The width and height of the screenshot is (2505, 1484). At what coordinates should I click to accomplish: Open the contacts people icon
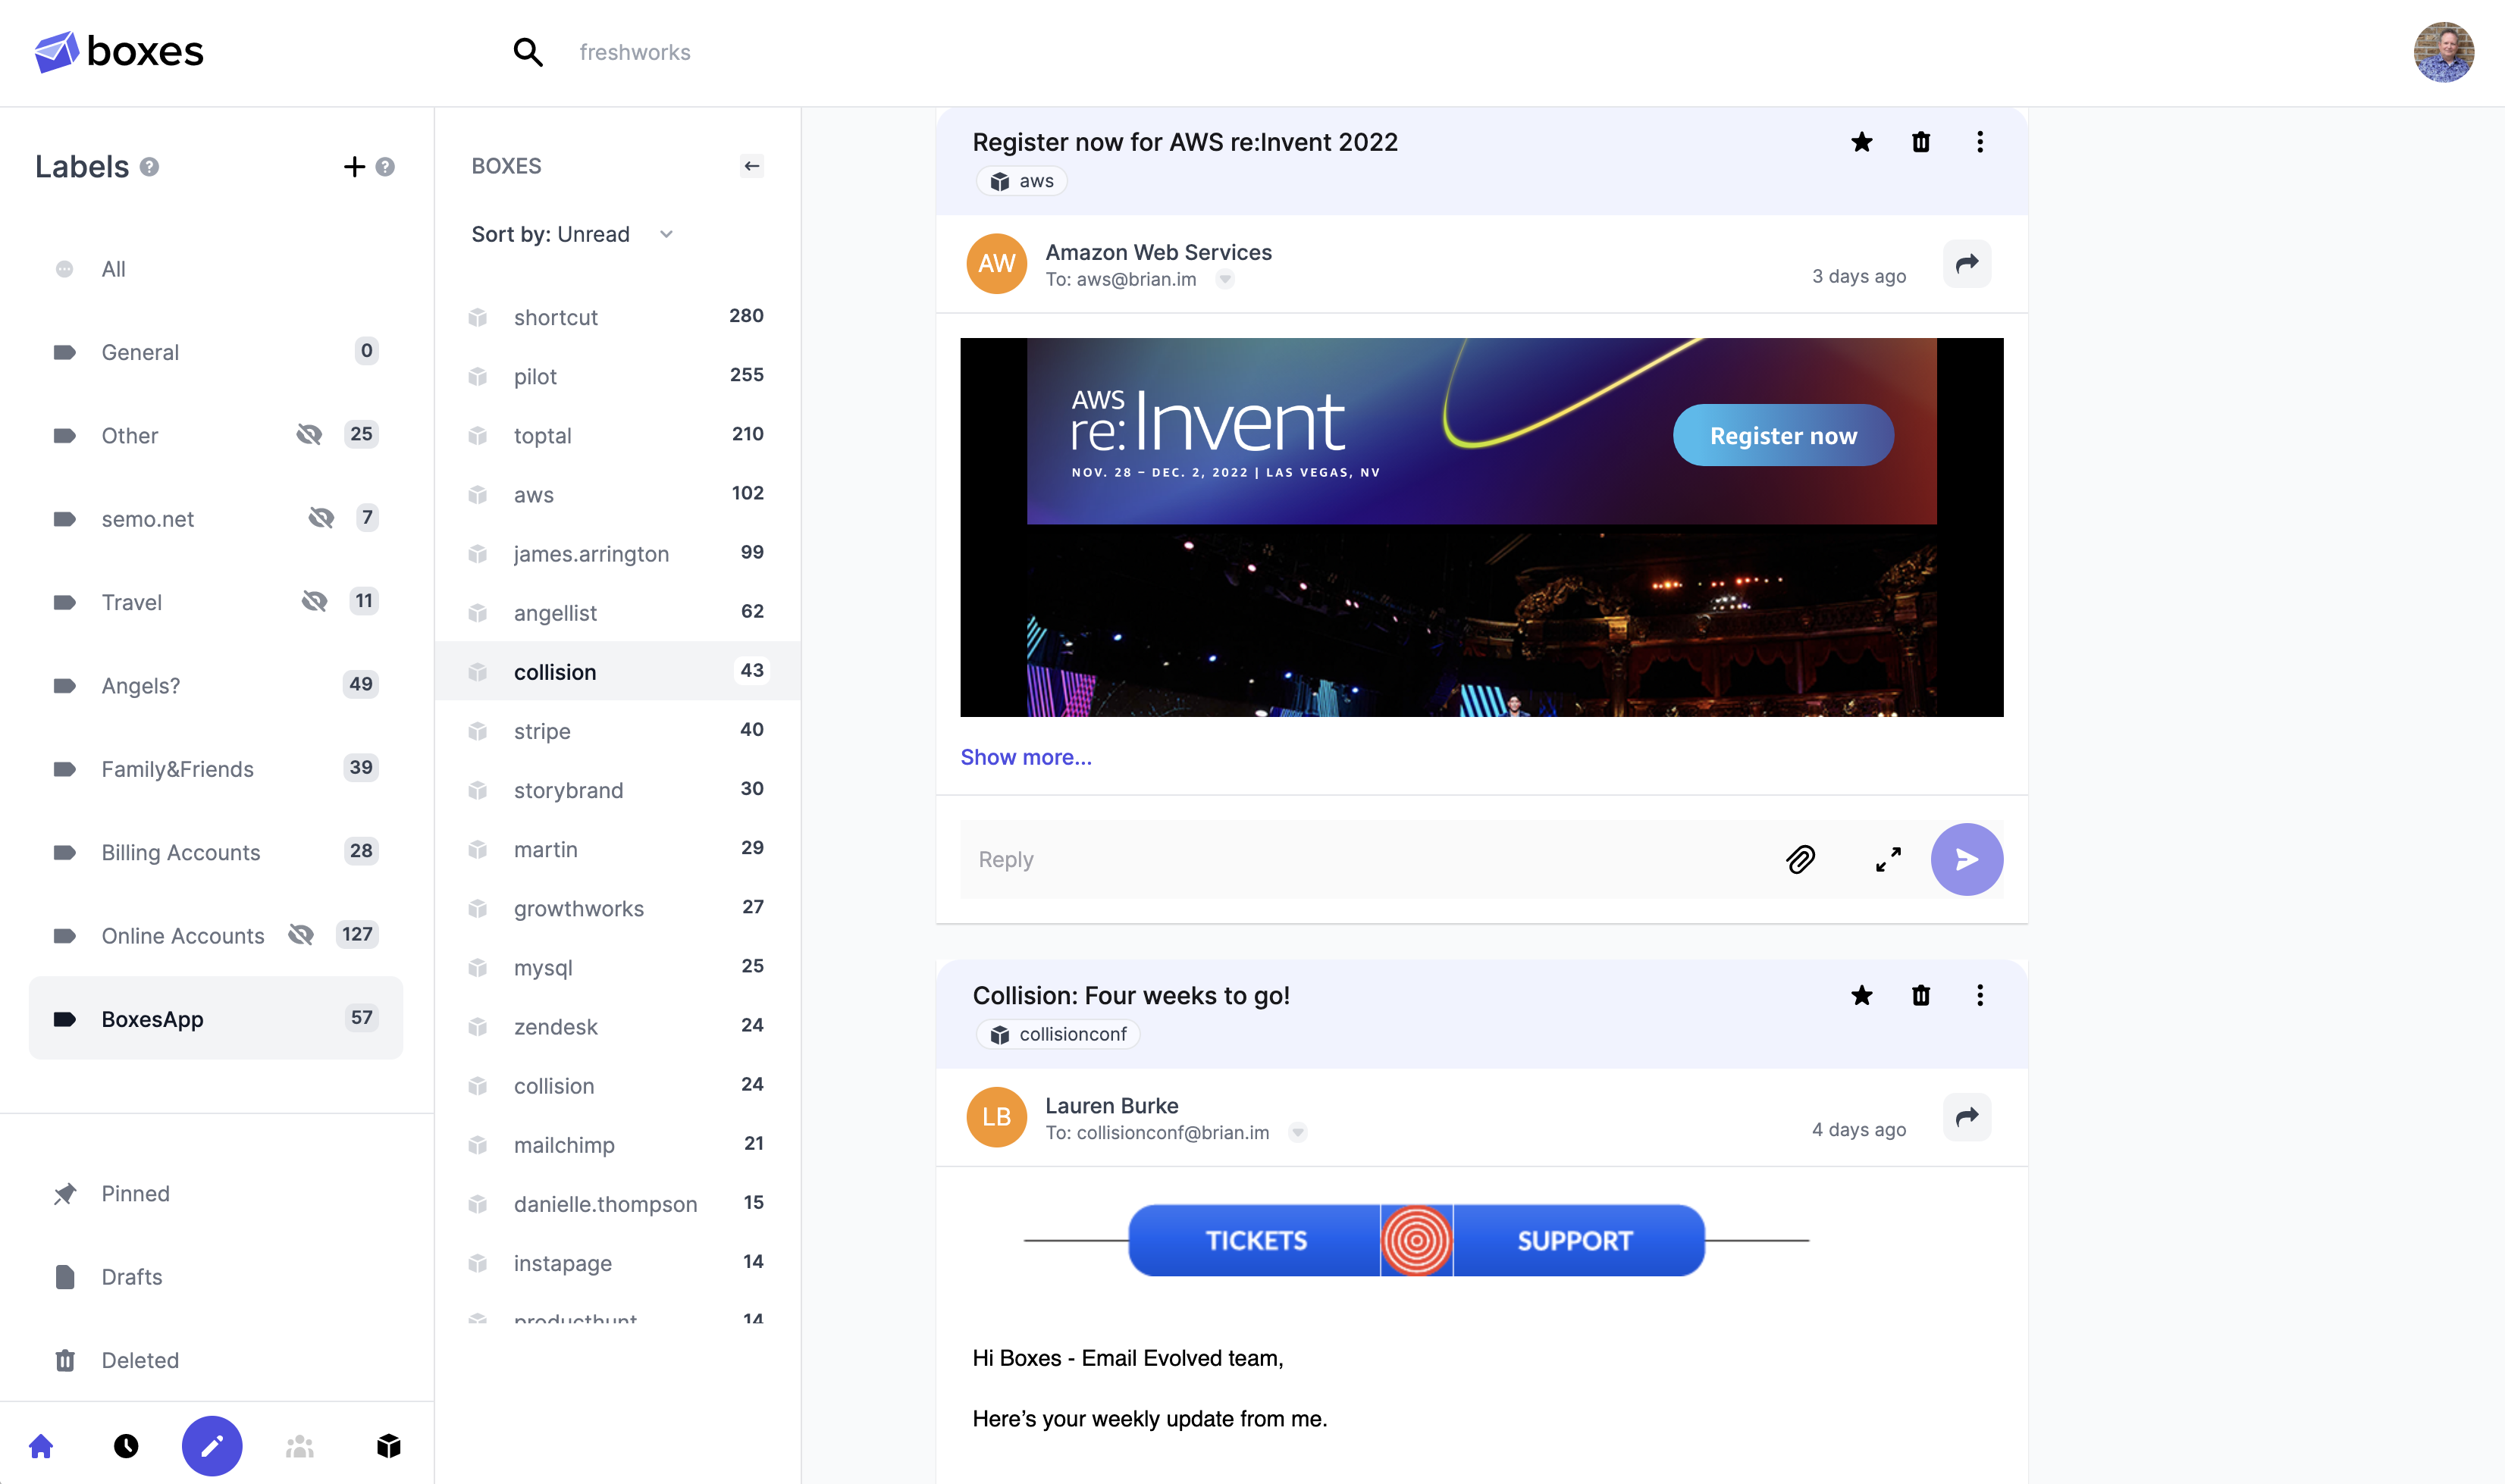point(299,1446)
